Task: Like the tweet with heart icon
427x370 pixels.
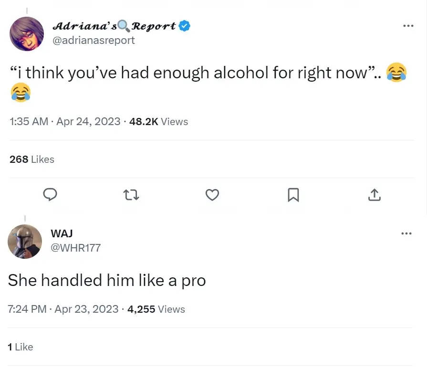Action: 212,194
